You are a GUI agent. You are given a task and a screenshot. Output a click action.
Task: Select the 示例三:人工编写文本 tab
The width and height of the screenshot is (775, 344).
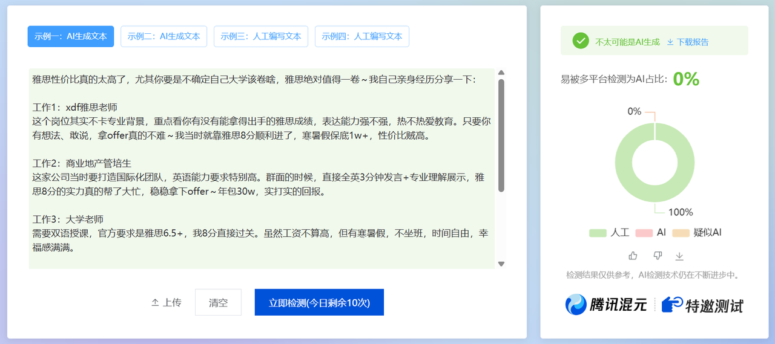click(261, 36)
